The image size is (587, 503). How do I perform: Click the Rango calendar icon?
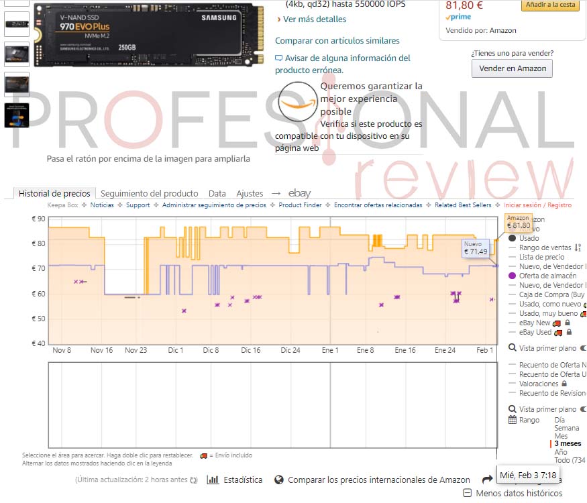click(x=513, y=420)
